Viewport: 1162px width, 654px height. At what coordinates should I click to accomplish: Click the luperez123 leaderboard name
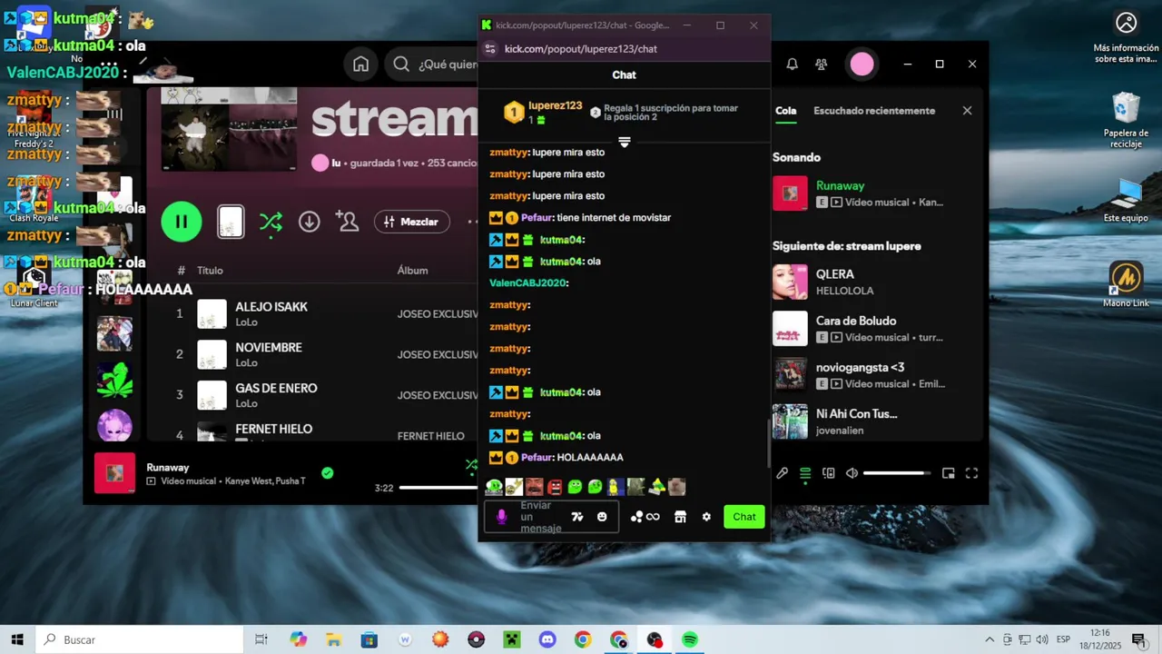[x=555, y=105]
